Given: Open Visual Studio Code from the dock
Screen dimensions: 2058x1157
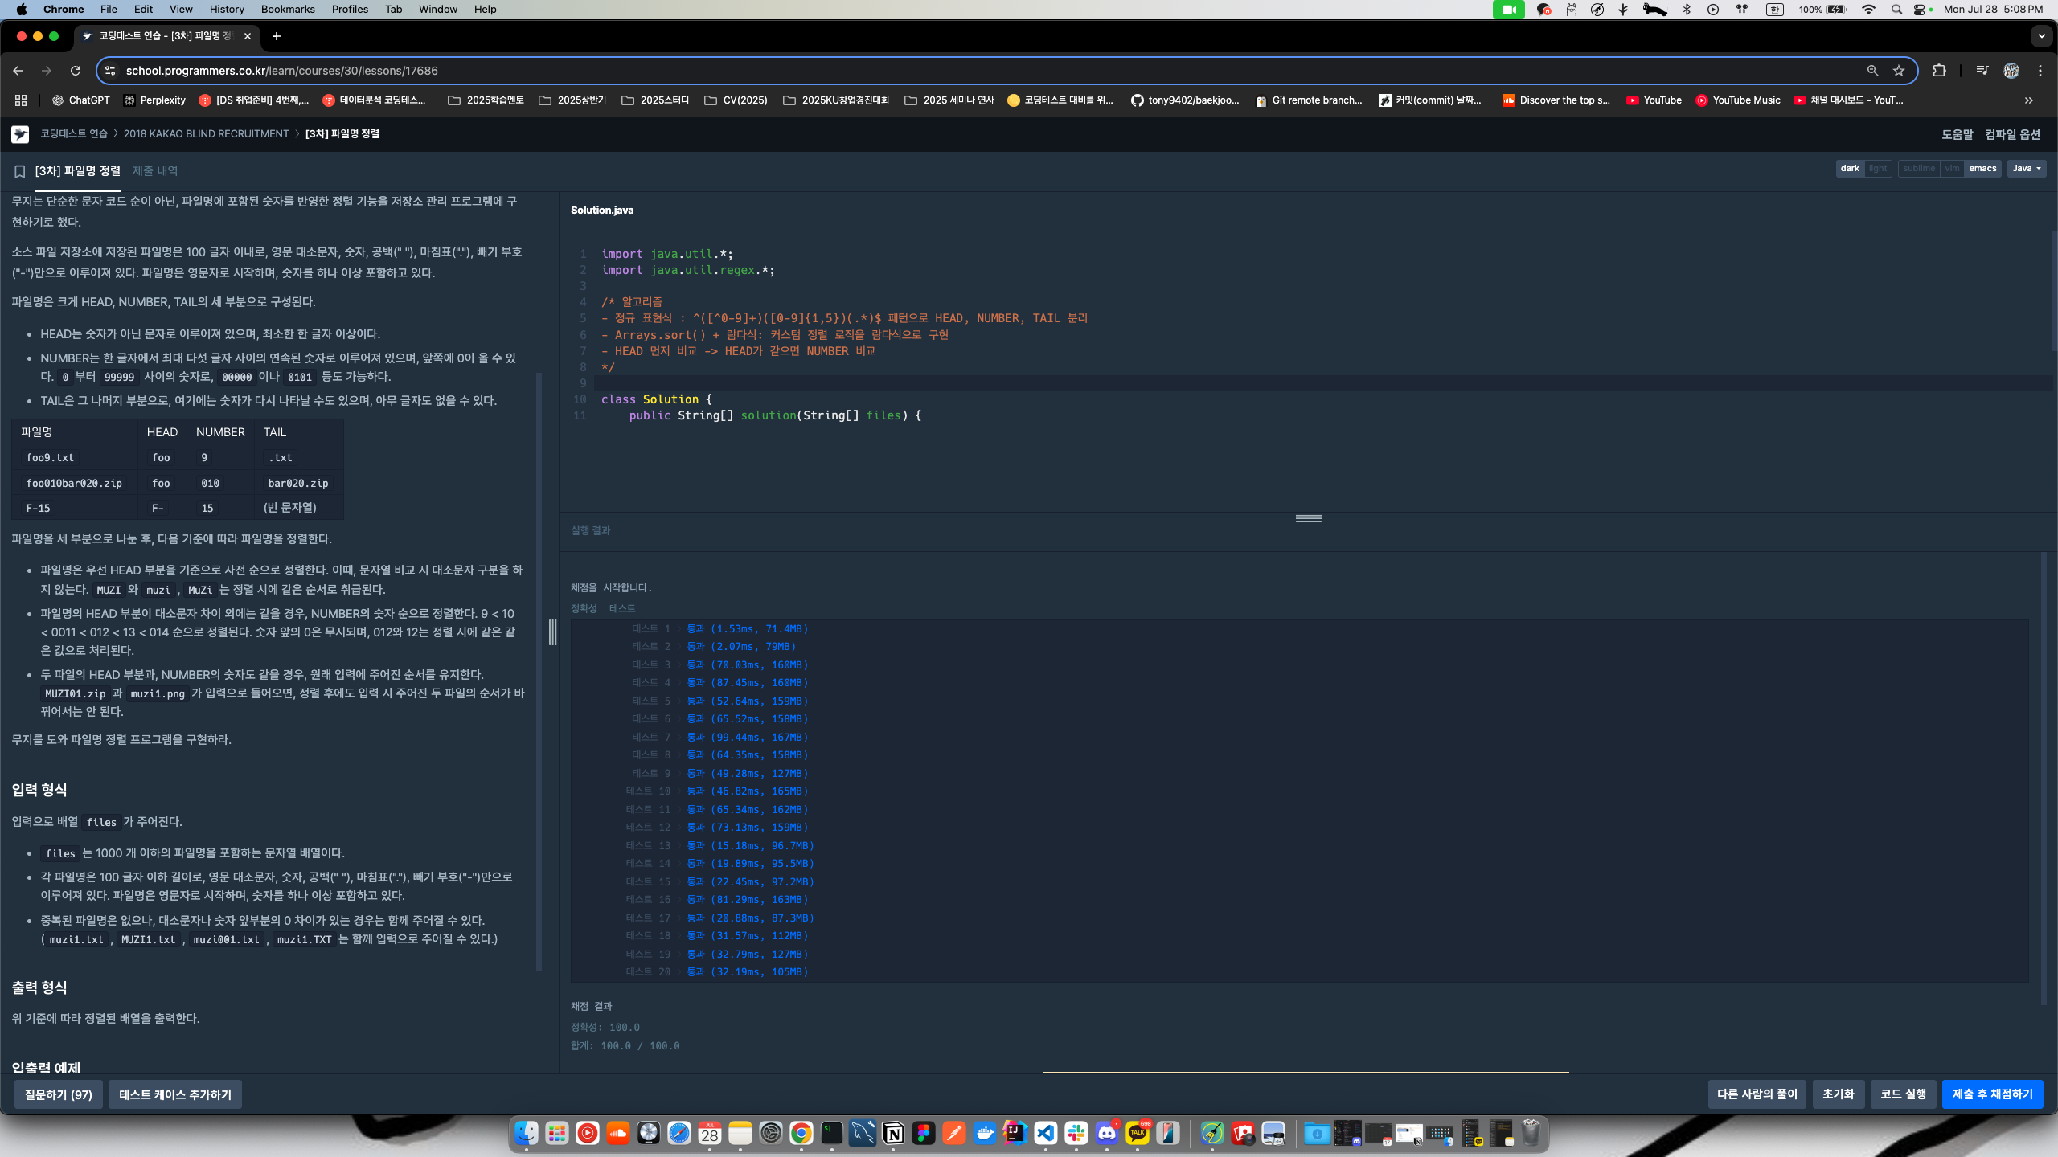Looking at the screenshot, I should tap(1046, 1134).
